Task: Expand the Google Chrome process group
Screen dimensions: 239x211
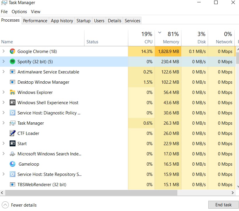Action: pos(4,51)
